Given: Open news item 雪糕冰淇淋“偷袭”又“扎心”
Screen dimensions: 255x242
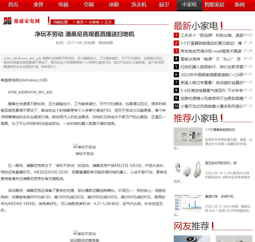Looking at the screenshot, I should [211, 59].
